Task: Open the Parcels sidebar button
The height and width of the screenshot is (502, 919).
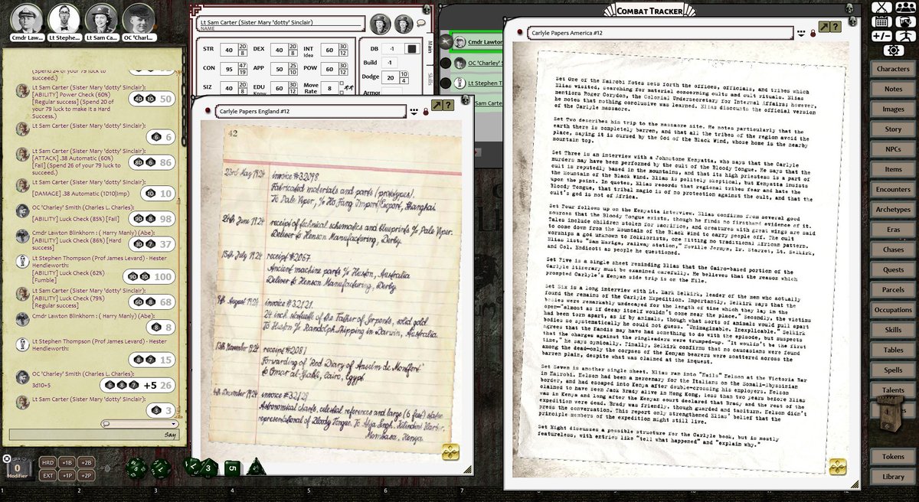Action: tap(893, 289)
